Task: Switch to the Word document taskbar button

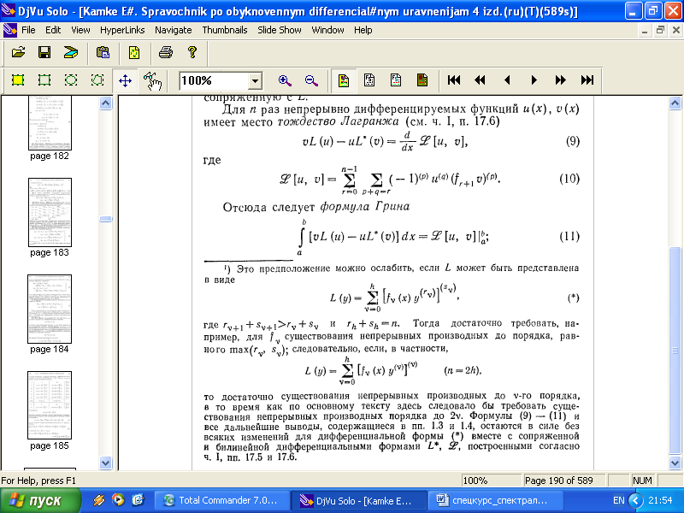Action: click(x=495, y=500)
